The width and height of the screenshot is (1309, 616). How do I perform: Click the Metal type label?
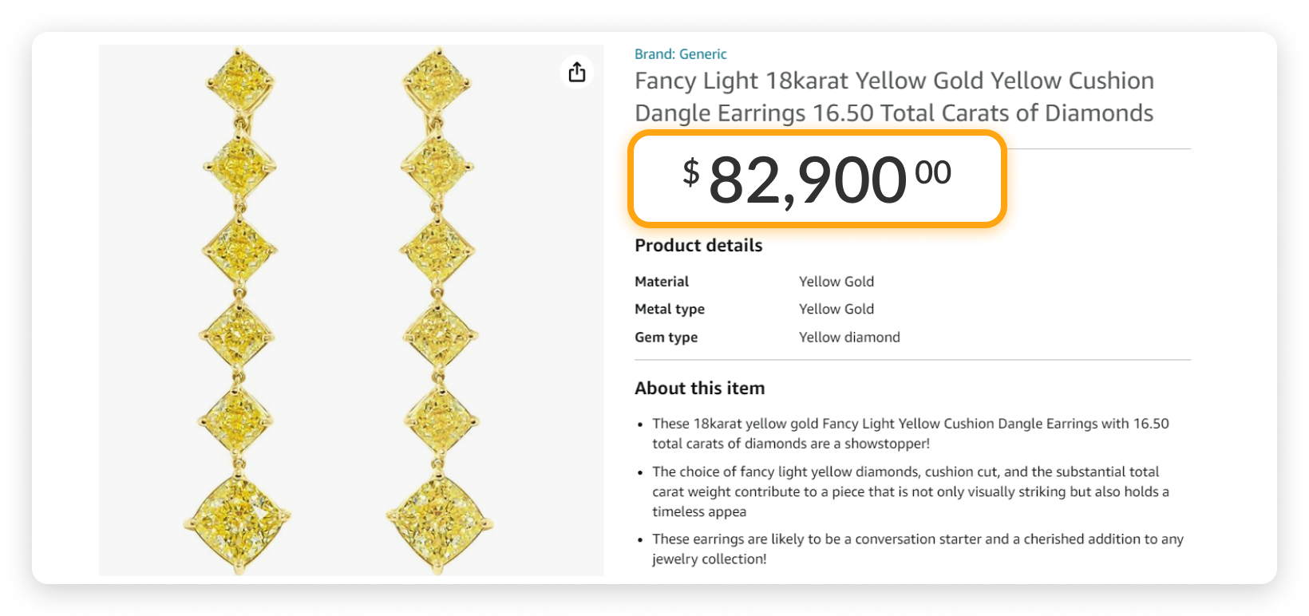click(670, 309)
